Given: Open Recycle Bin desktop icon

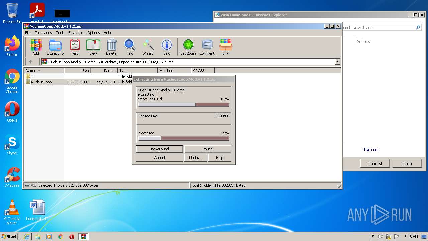Looking at the screenshot, I should point(12,13).
